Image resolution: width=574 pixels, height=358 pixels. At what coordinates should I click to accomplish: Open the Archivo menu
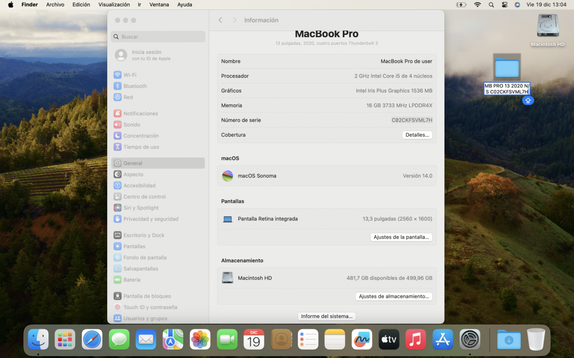pyautogui.click(x=55, y=5)
